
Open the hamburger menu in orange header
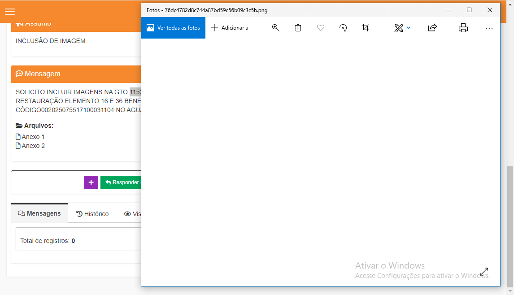click(10, 12)
